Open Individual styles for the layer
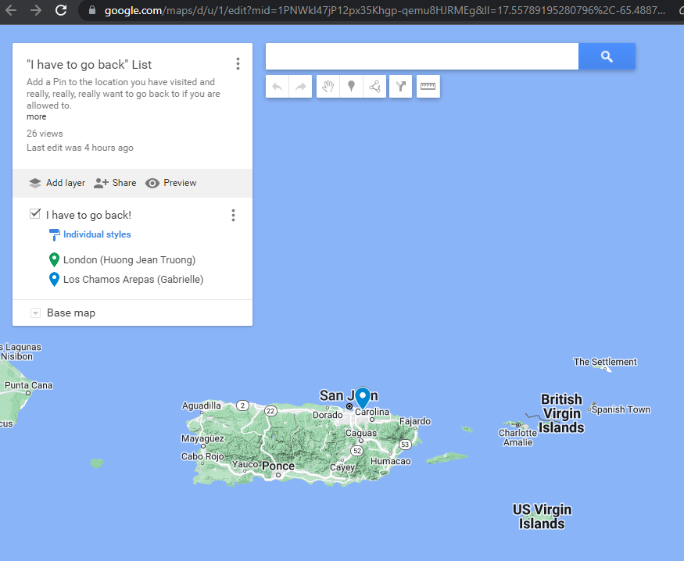Viewport: 684px width, 561px height. tap(96, 234)
